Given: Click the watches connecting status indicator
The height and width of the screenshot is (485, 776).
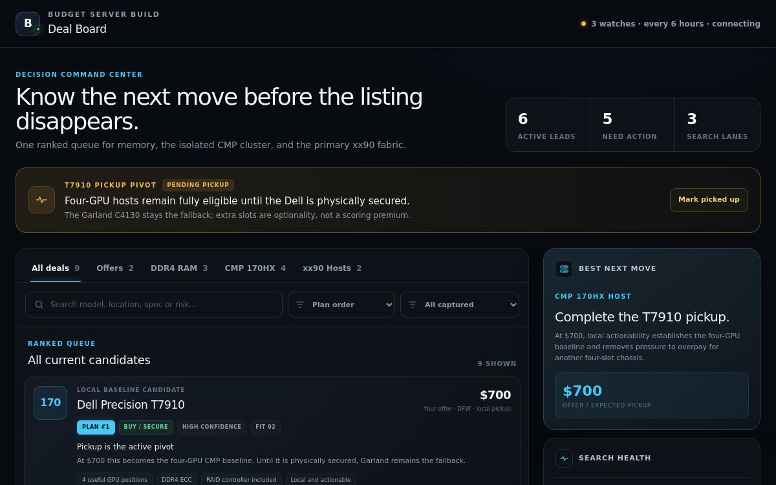Looking at the screenshot, I should click(x=670, y=24).
